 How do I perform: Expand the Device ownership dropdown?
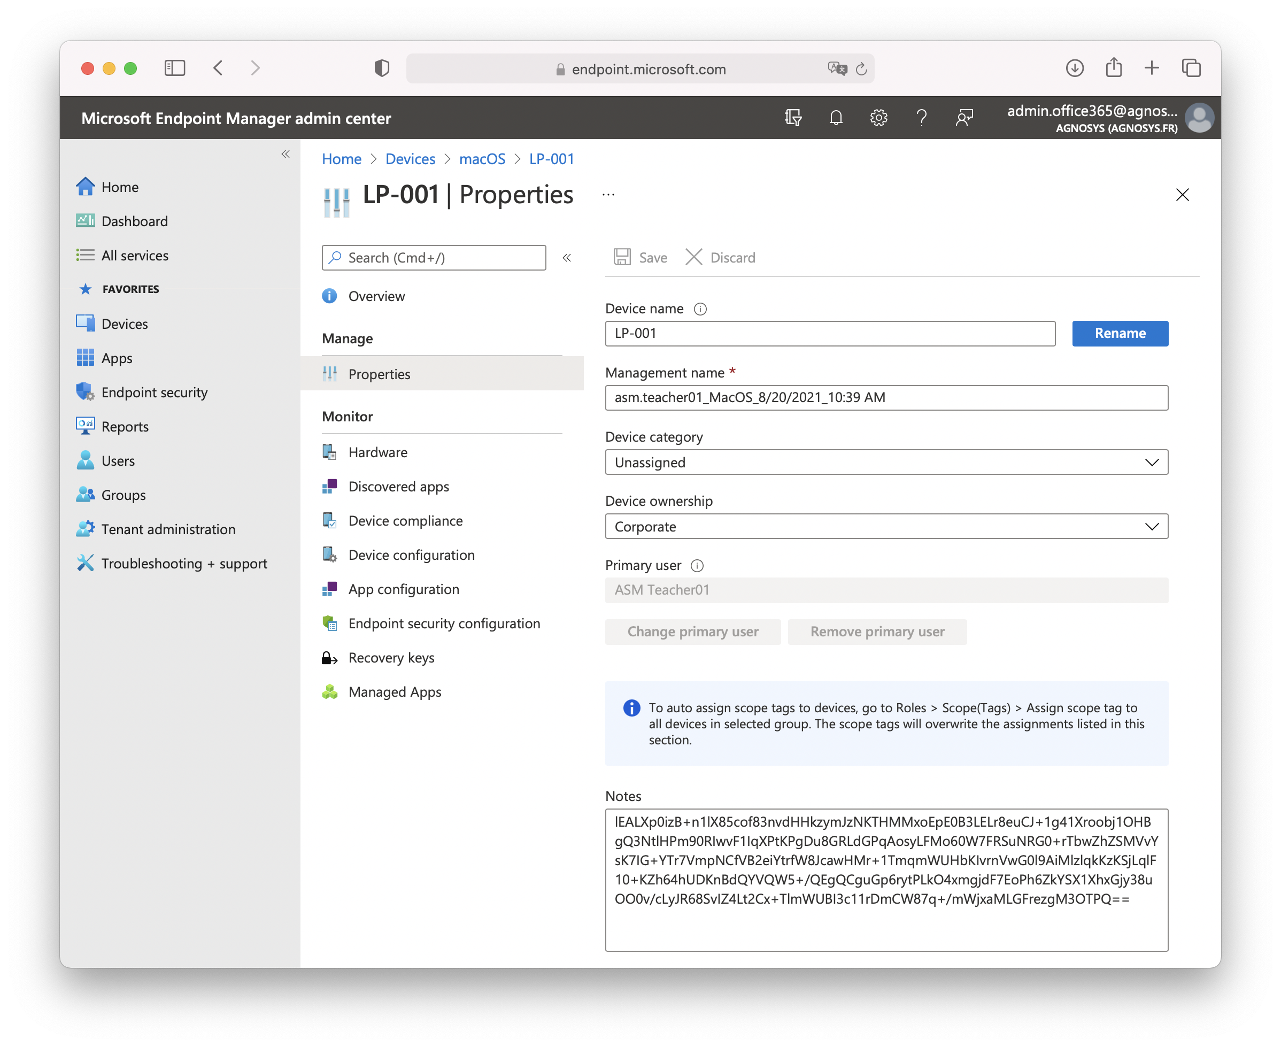(x=886, y=527)
